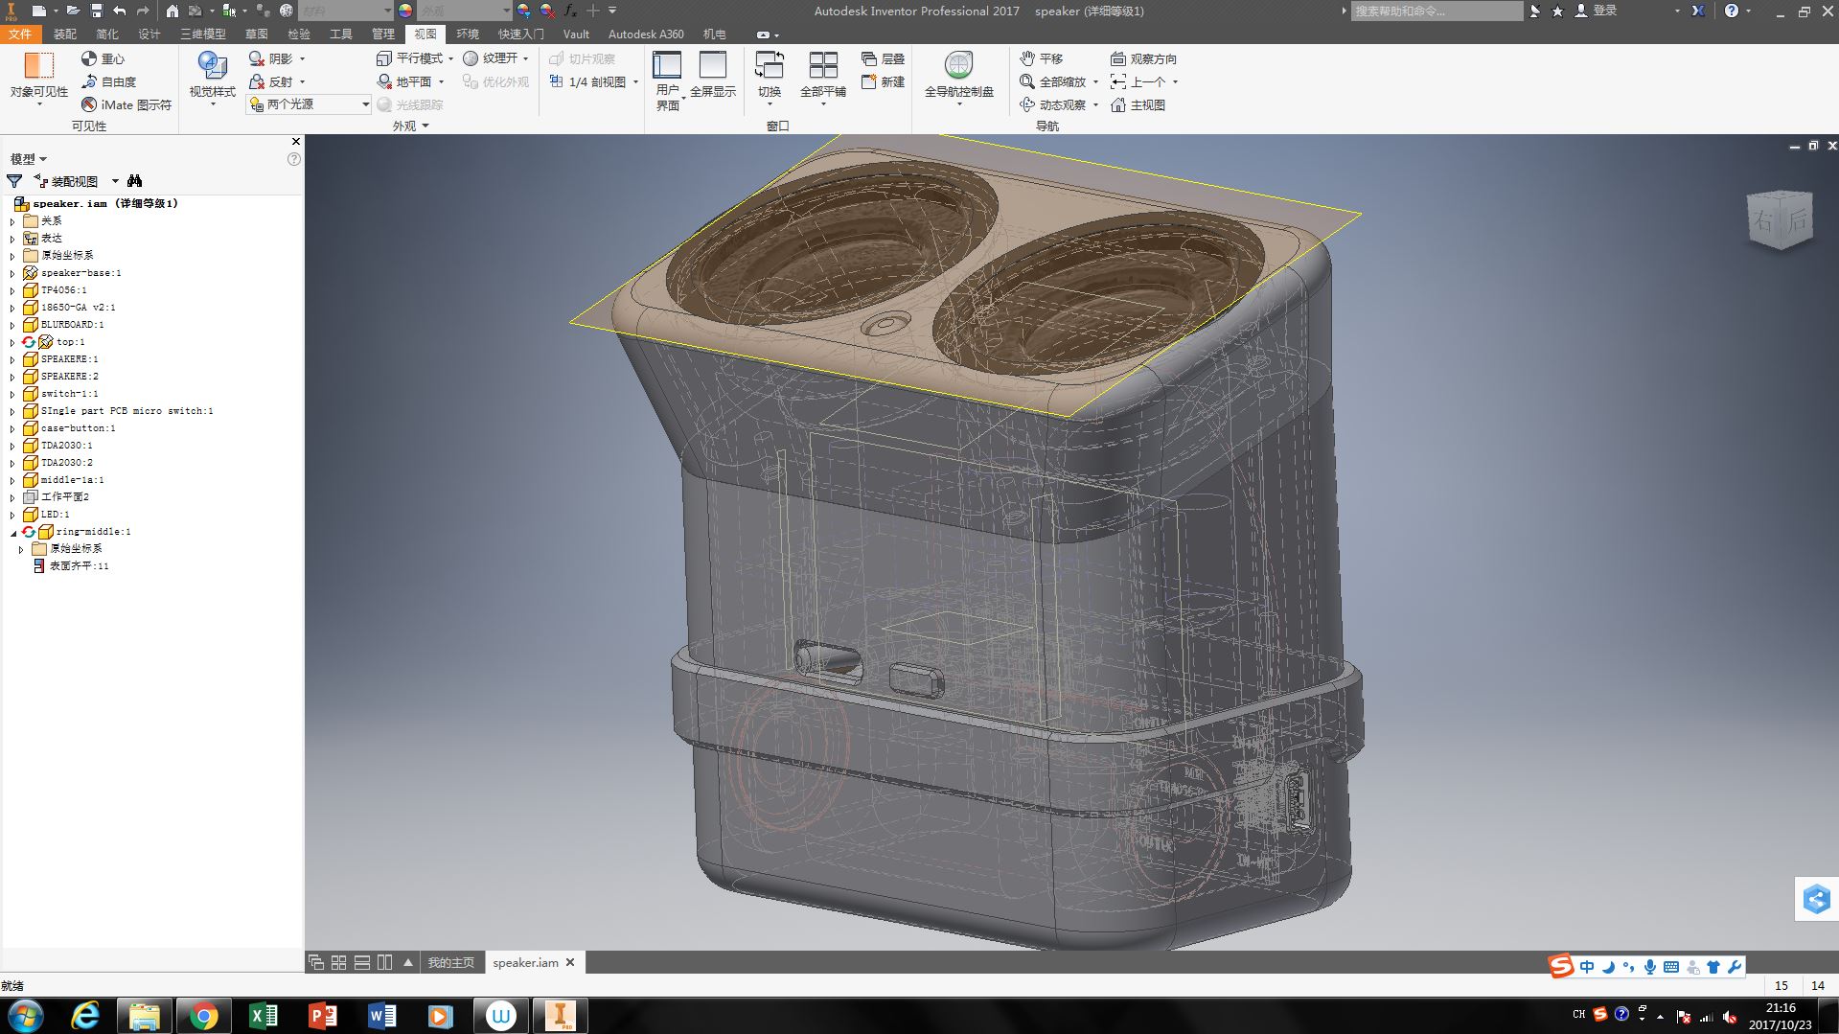
Task: Expand the BLURBOARD:1 tree node
Action: tap(12, 325)
